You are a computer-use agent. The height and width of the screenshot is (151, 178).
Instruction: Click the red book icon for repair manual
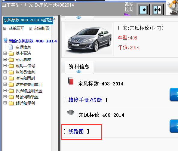[71, 81]
